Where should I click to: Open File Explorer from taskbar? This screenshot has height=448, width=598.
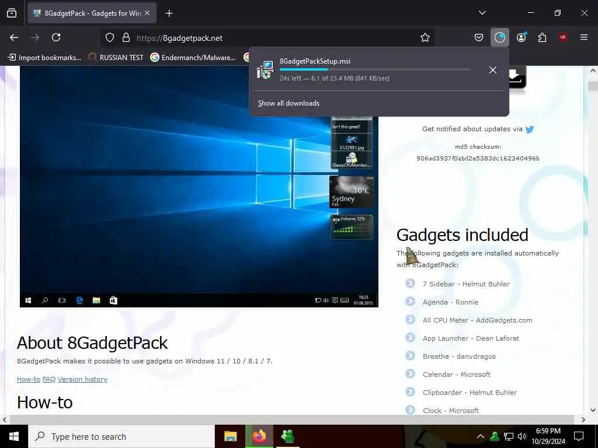point(230,436)
